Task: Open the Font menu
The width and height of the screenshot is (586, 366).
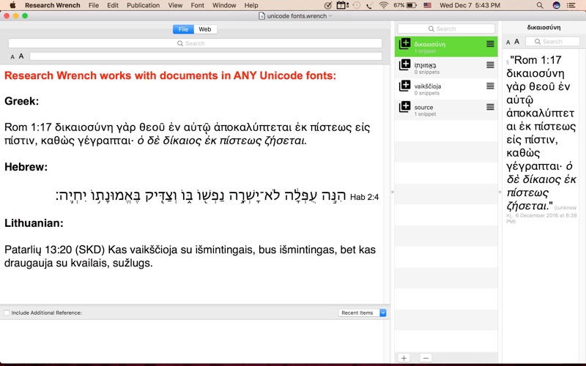Action: 197,5
